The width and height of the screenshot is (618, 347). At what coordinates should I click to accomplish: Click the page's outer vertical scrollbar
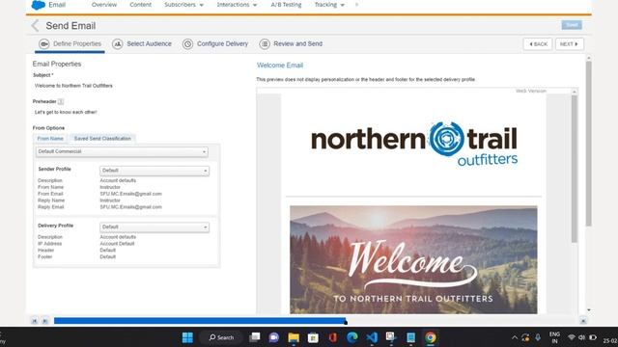(x=588, y=144)
